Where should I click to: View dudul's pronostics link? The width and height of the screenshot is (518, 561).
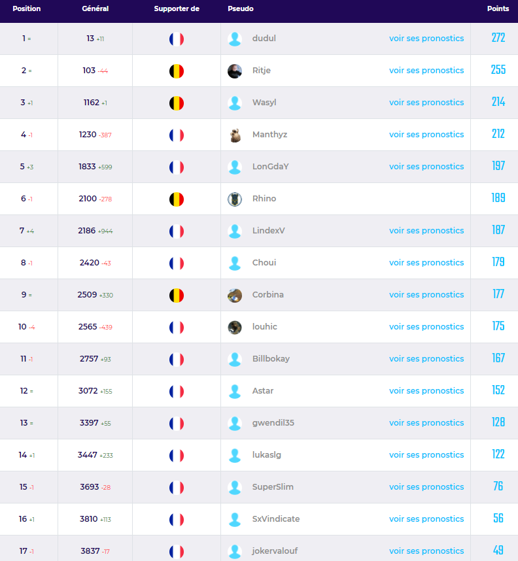[x=426, y=39]
